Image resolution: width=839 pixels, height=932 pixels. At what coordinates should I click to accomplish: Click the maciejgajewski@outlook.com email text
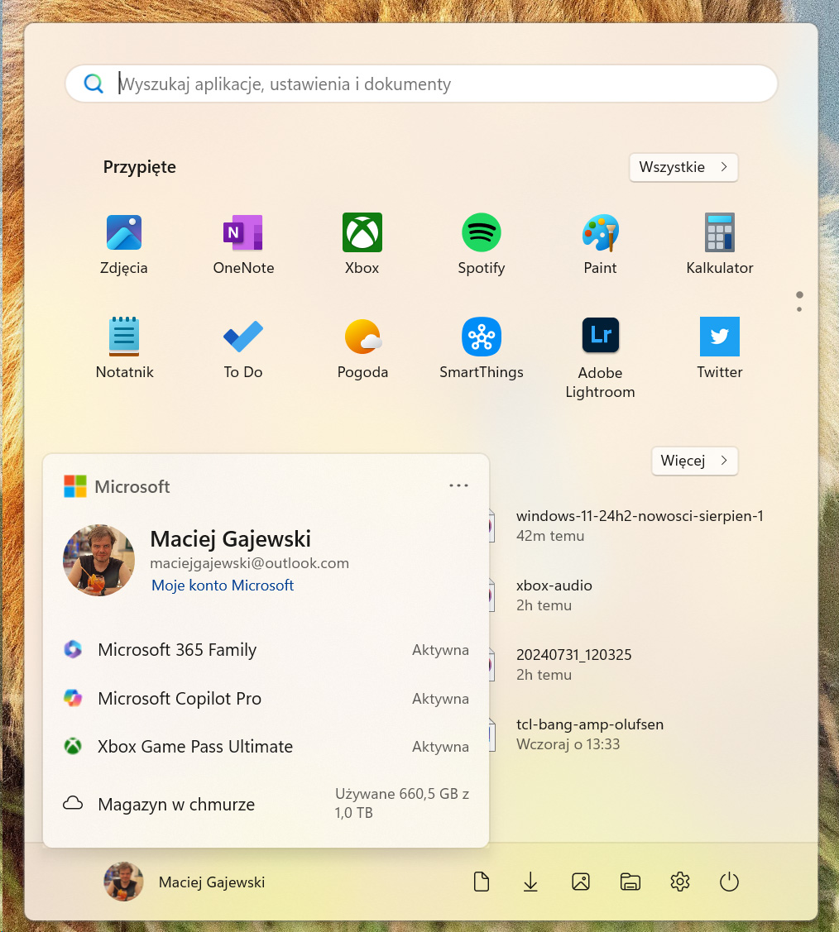pos(249,563)
